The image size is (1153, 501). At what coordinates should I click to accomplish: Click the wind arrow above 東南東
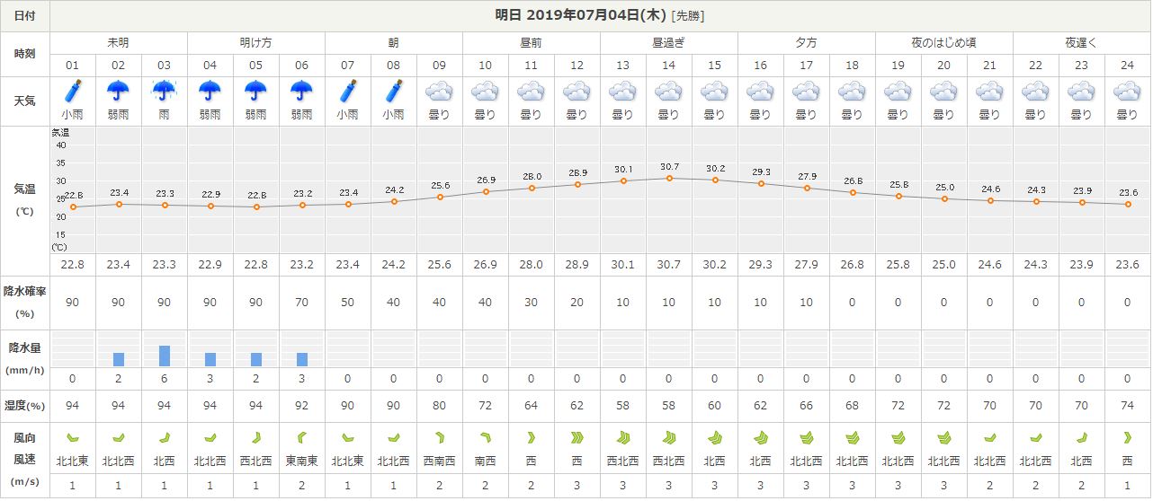[x=302, y=438]
